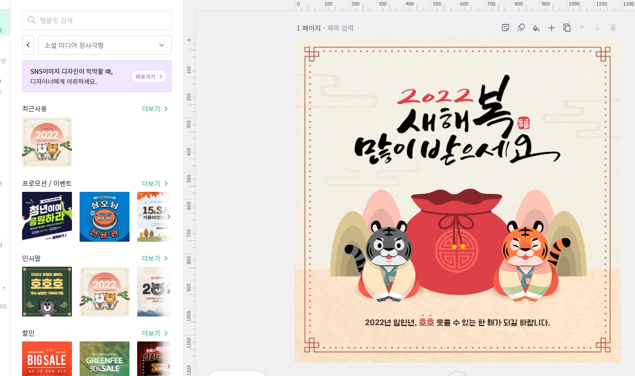Show next templates in 프로모션 / 이벤트 row
Screen dimensions: 635x376
coord(168,217)
